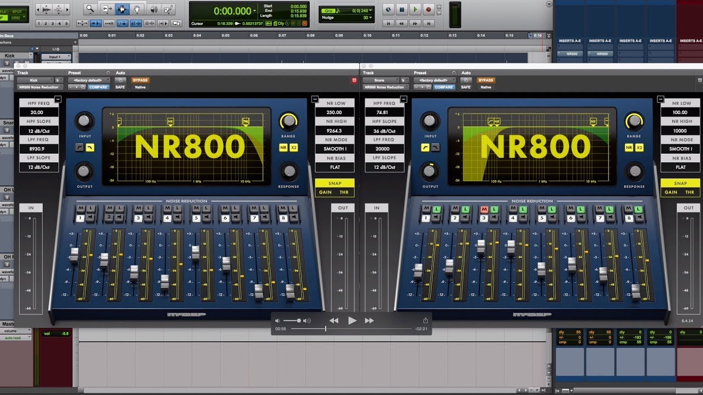Click red target icon in Kick plugin header
The image size is (703, 395).
coord(354,80)
